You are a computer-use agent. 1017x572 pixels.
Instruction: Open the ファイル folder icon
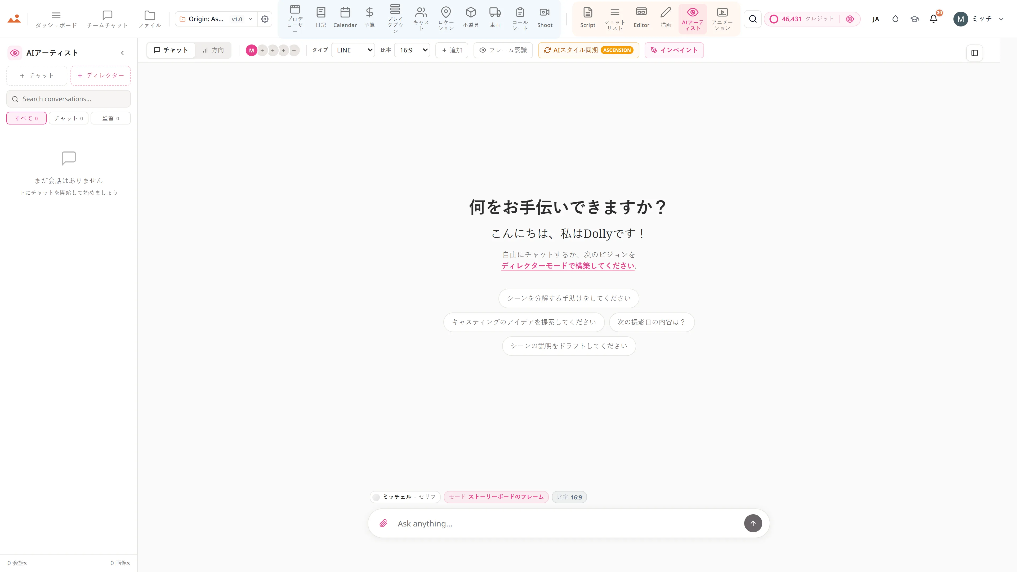click(150, 19)
